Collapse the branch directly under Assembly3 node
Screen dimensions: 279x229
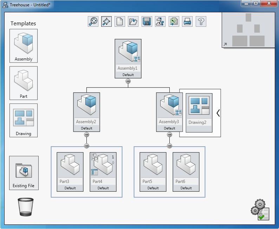point(169,134)
